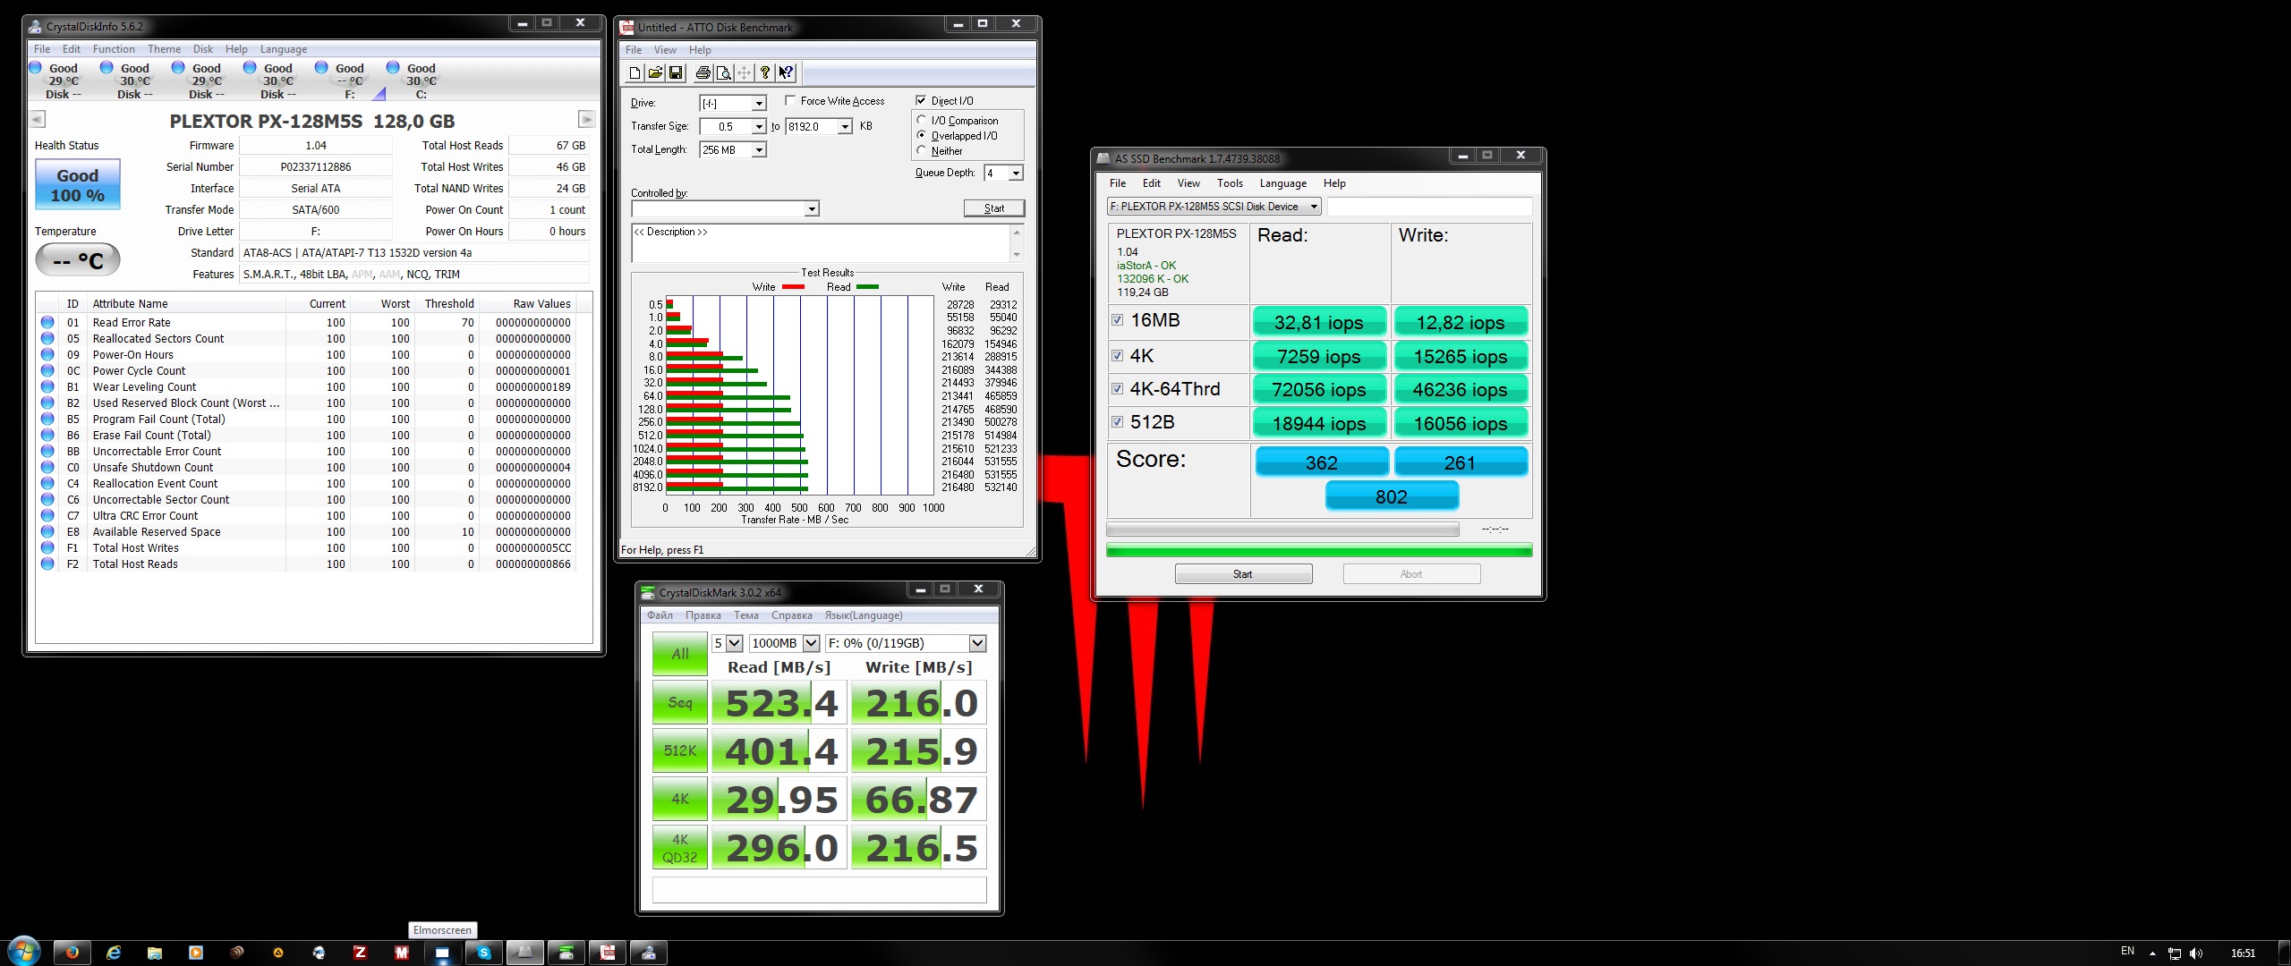Uncheck Direct I/O checkbox

(x=921, y=101)
